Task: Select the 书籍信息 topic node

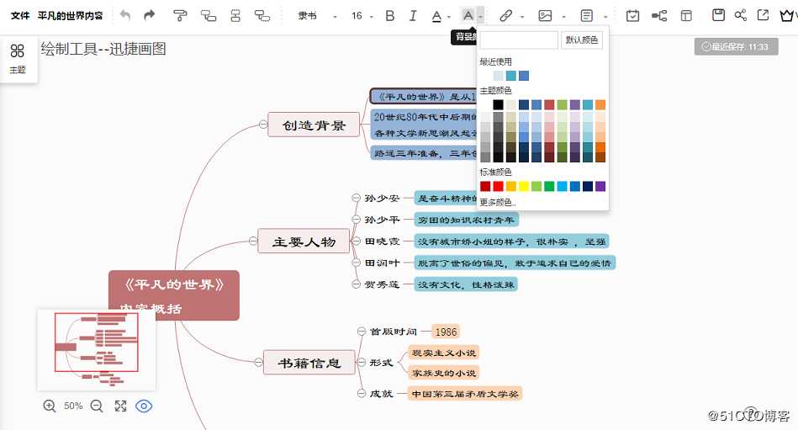Action: tap(309, 363)
